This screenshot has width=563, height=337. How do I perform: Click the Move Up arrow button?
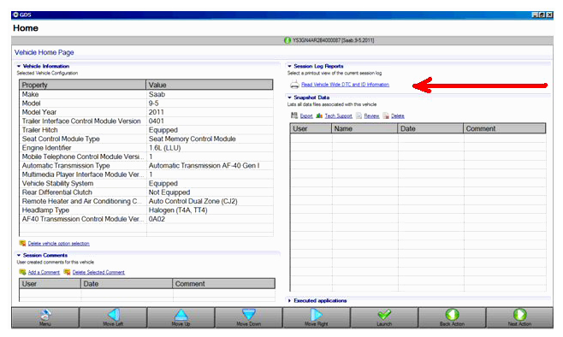pos(181,317)
